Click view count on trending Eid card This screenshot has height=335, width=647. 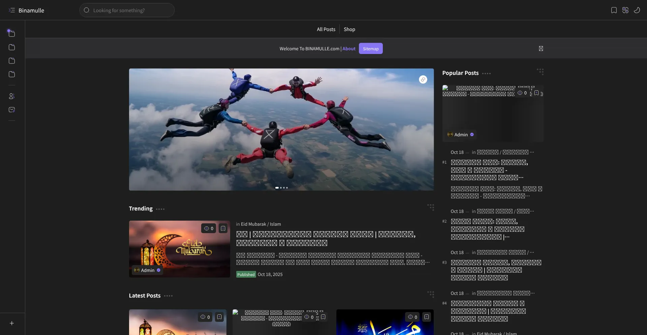click(209, 228)
